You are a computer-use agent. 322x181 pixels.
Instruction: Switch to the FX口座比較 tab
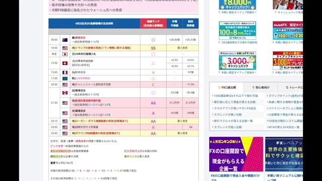[227, 87]
